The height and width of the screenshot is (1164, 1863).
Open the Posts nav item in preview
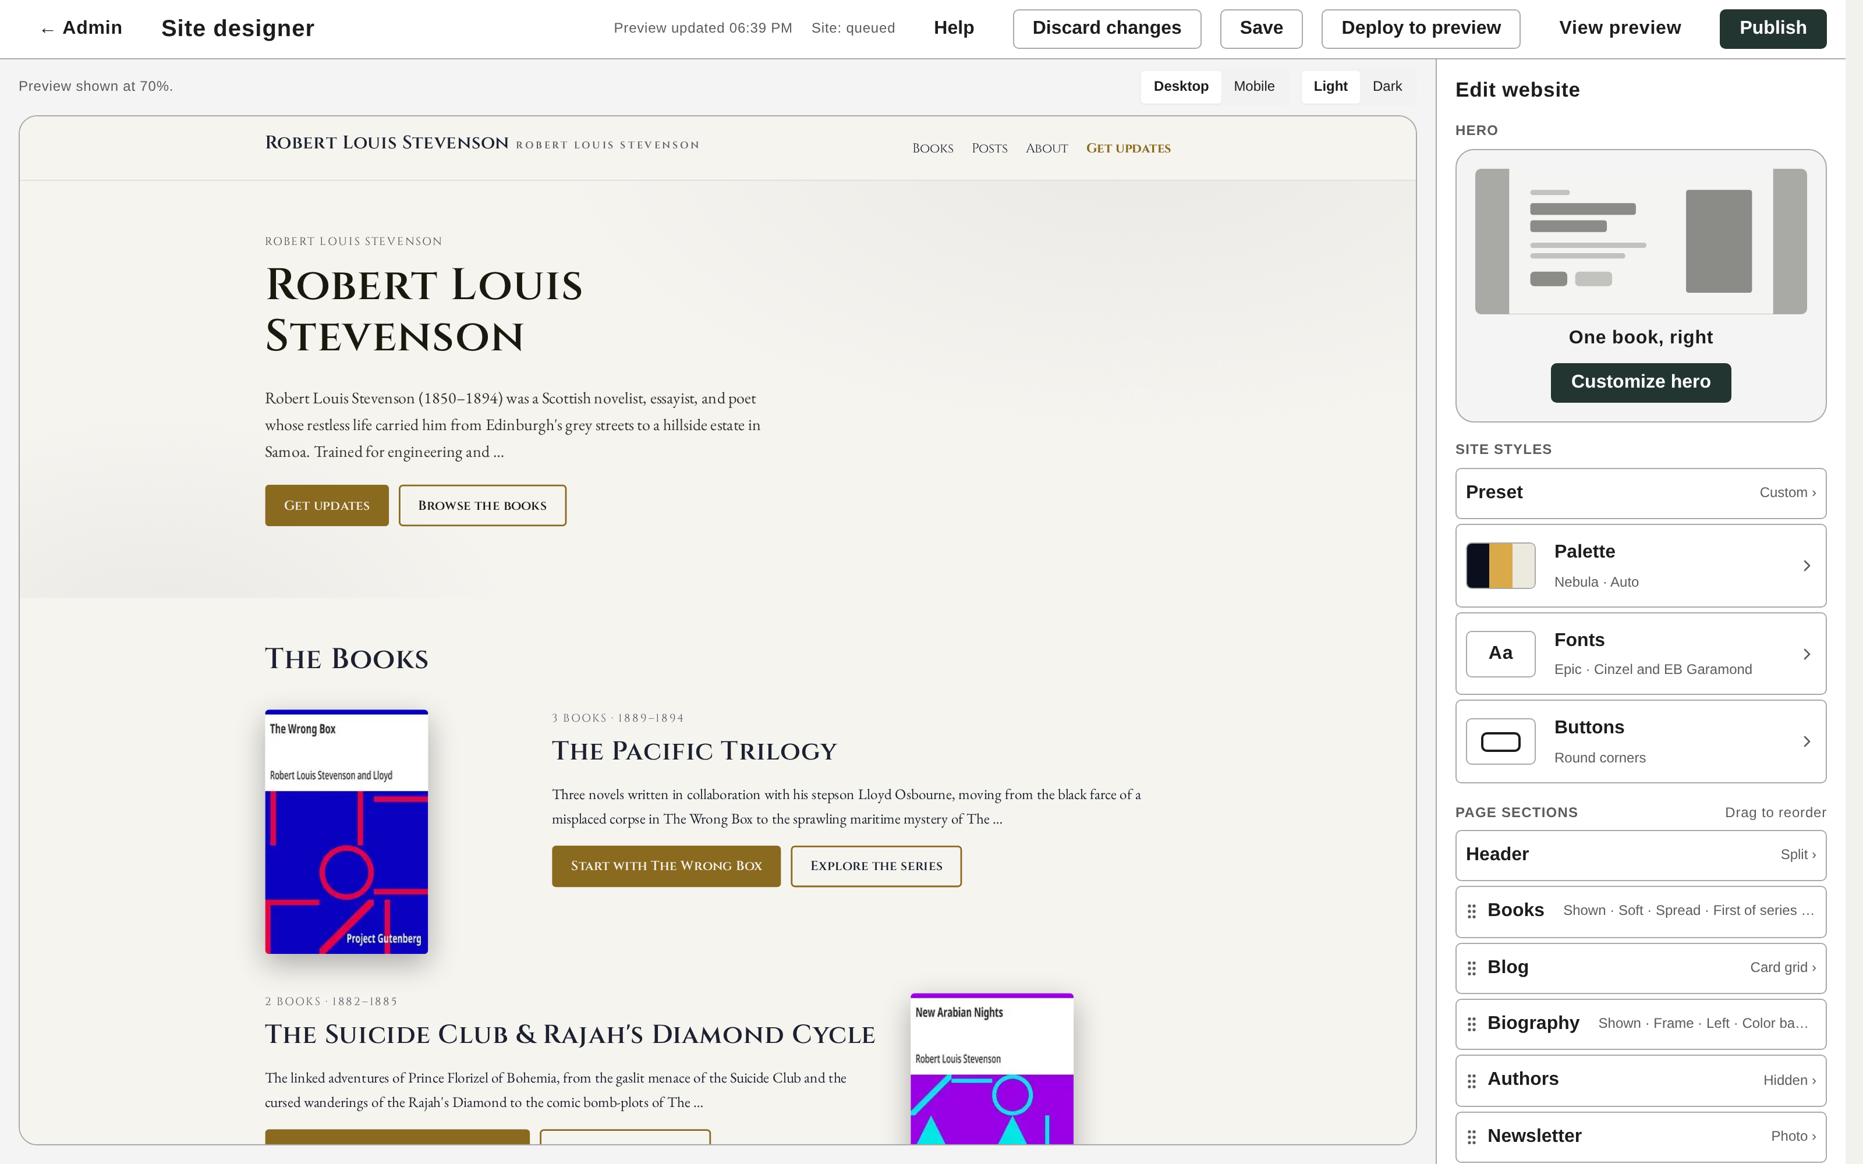coord(989,148)
